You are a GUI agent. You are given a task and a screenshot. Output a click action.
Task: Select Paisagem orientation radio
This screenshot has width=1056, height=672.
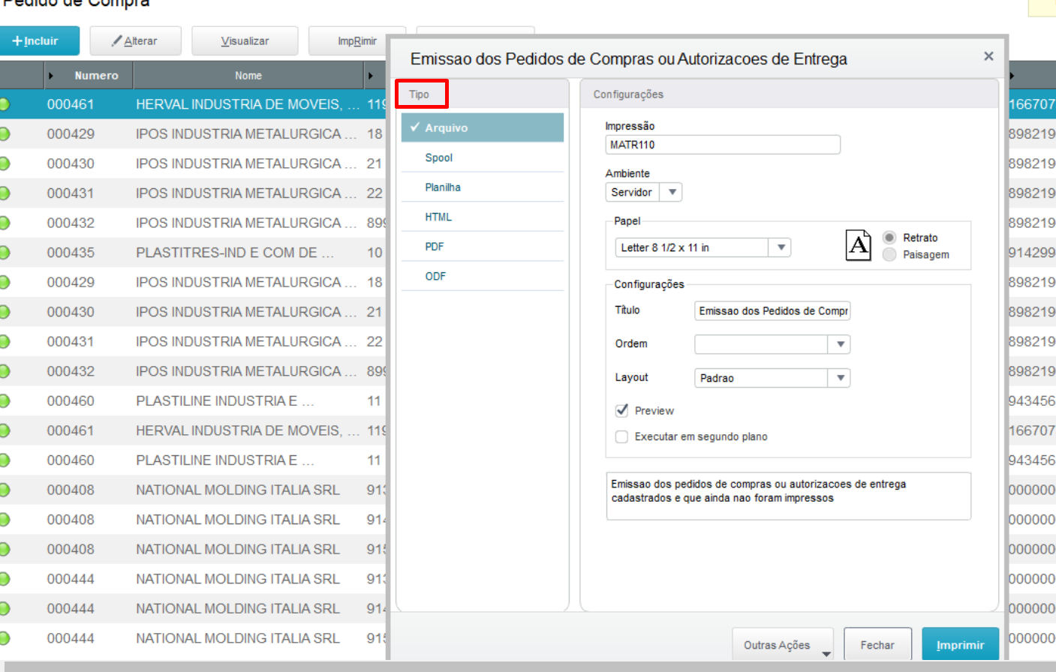click(x=889, y=254)
